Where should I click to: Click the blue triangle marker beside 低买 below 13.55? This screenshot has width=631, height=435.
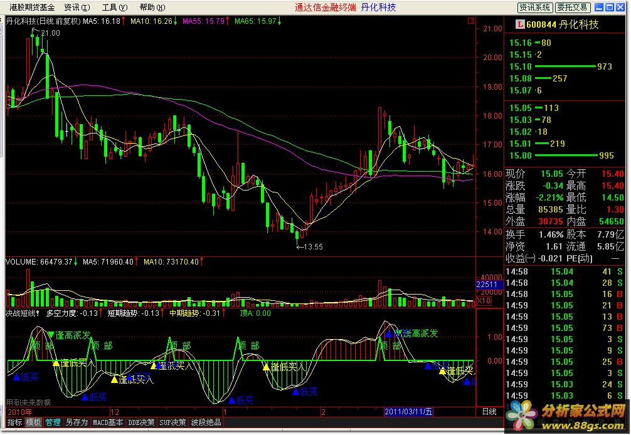point(296,391)
